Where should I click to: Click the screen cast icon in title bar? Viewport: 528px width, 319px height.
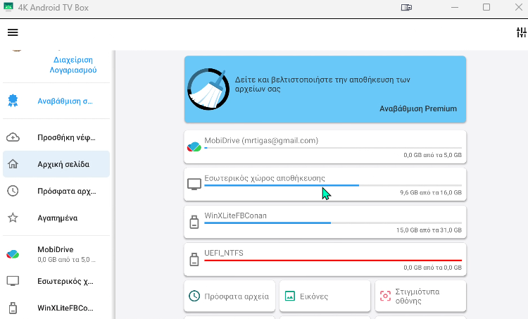click(406, 7)
